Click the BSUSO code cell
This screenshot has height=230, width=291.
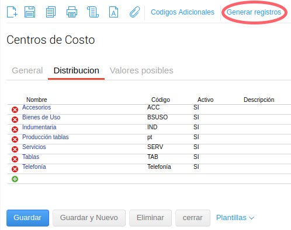157,117
